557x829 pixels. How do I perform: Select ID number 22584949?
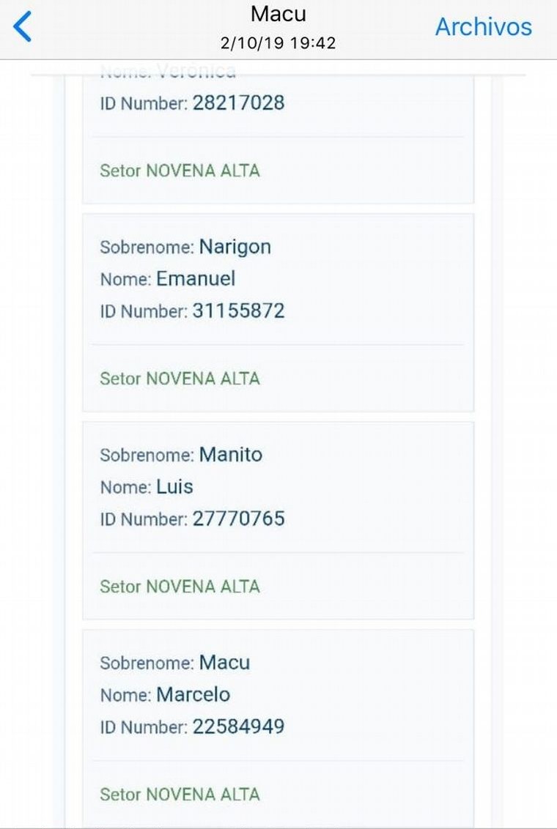(238, 727)
